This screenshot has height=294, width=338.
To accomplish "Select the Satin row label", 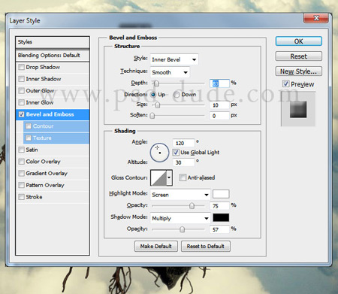I will 32,150.
